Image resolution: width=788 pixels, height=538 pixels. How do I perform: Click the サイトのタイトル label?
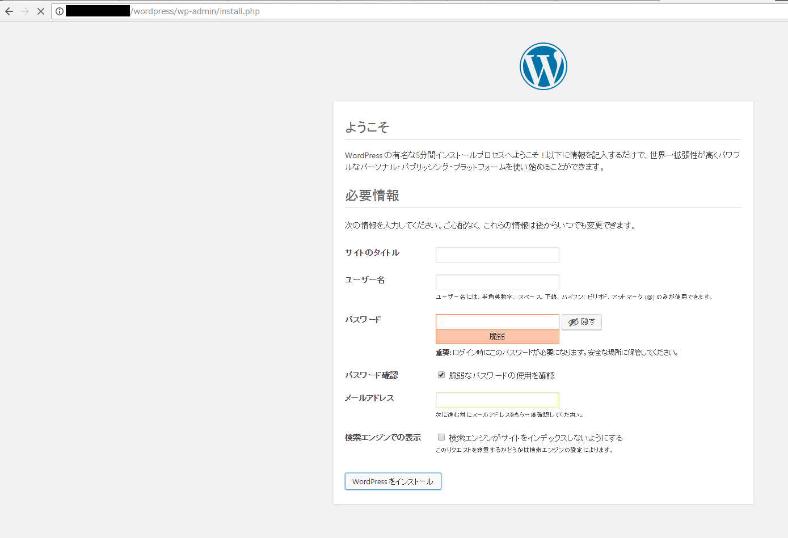coord(372,253)
